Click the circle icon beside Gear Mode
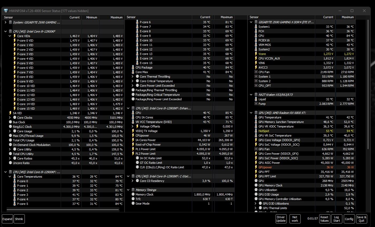 (133, 204)
